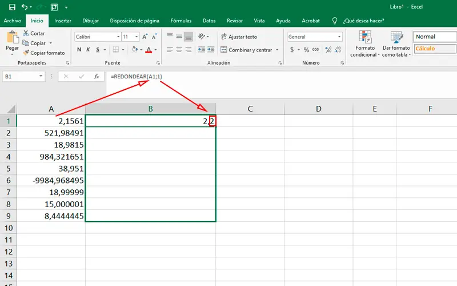Viewport: 457px width, 286px height.
Task: Click Copiar formato paintbrush button
Action: [x=44, y=53]
